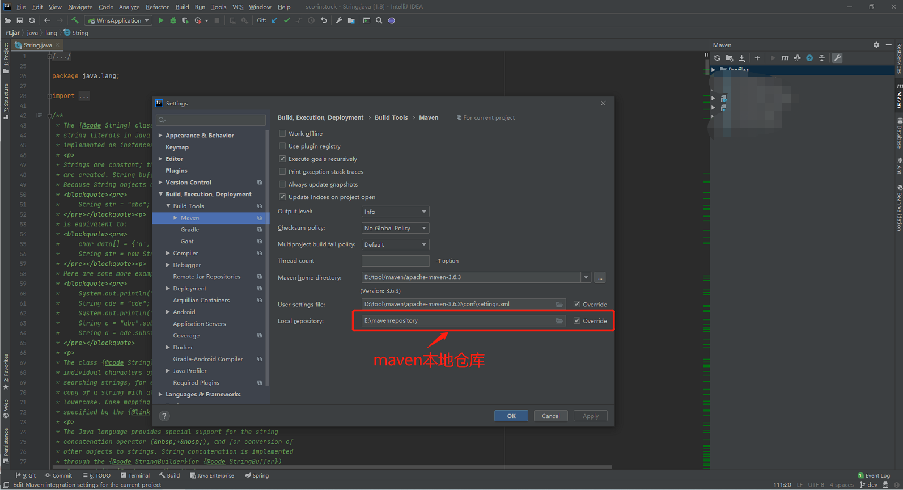Open the Navigate menu
The image size is (903, 490).
[80, 7]
